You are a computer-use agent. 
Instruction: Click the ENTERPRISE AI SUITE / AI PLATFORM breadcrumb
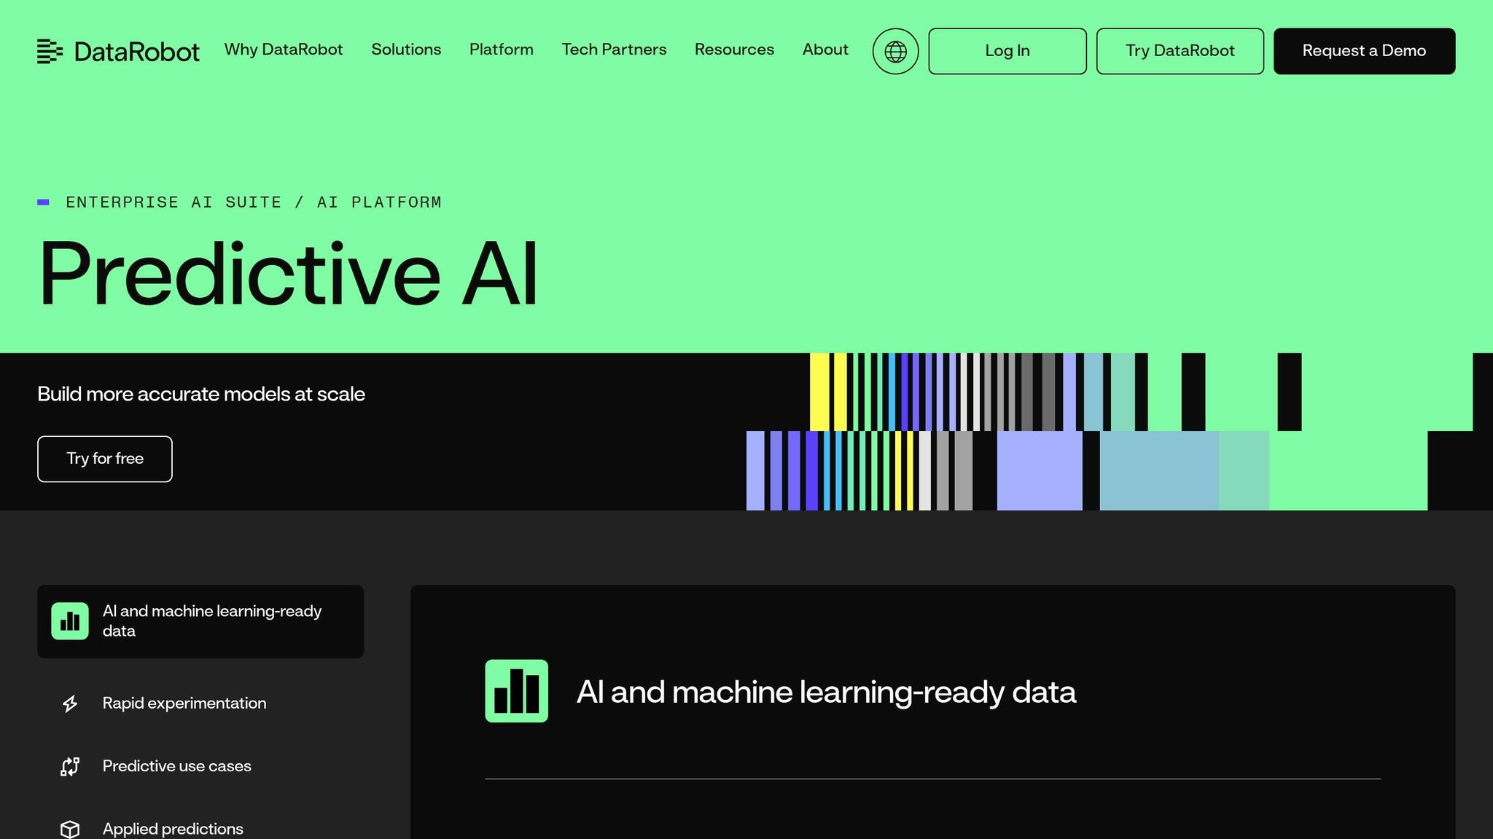pos(254,202)
